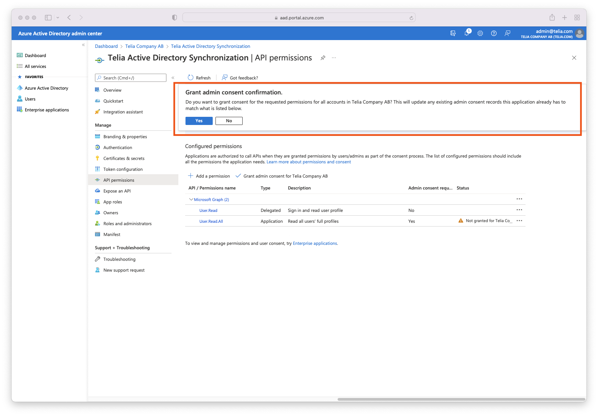Open ellipsis menu for User.Read.All row
The image size is (598, 416).
(519, 221)
